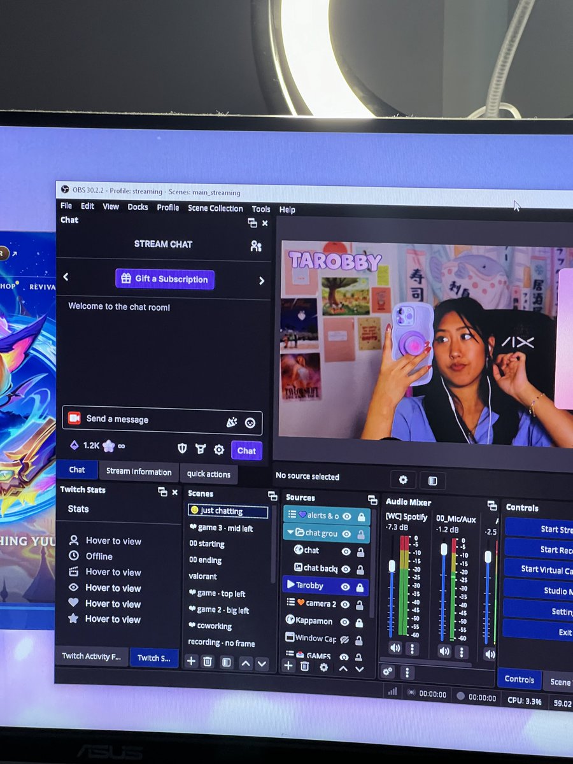The width and height of the screenshot is (573, 764).
Task: Open the cheer celebration icon in message box
Action: [232, 421]
